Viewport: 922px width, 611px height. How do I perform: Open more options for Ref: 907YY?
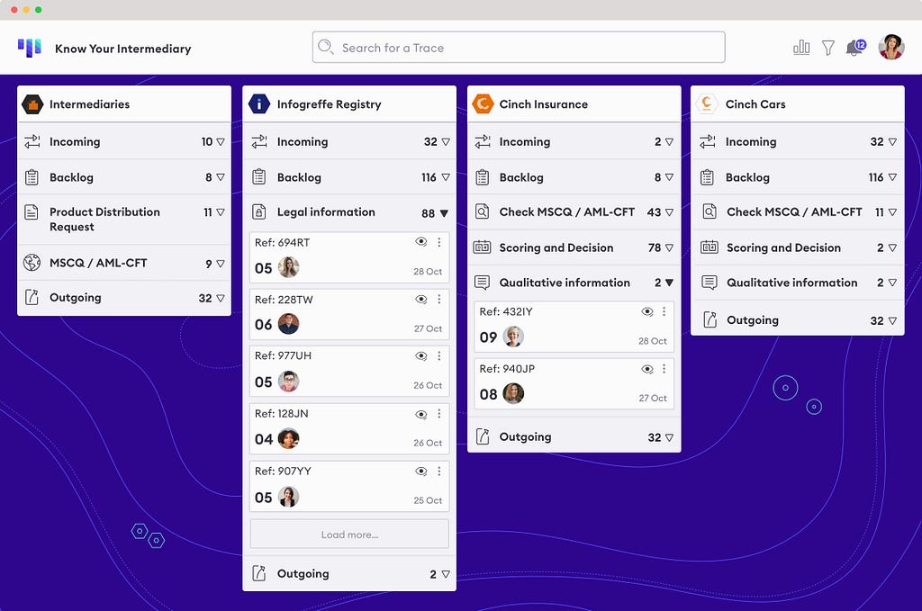tap(438, 472)
